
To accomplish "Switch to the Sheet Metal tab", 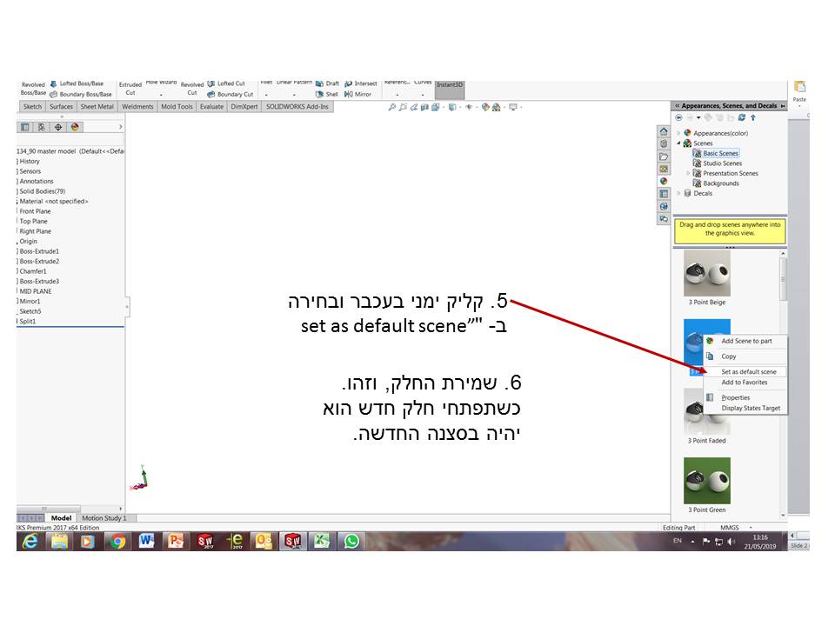I will tap(97, 107).
